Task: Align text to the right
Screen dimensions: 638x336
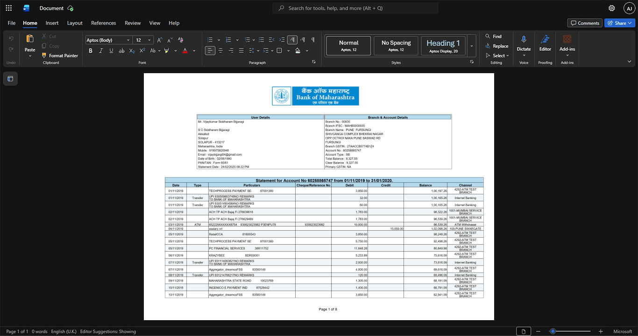Action: [x=231, y=50]
